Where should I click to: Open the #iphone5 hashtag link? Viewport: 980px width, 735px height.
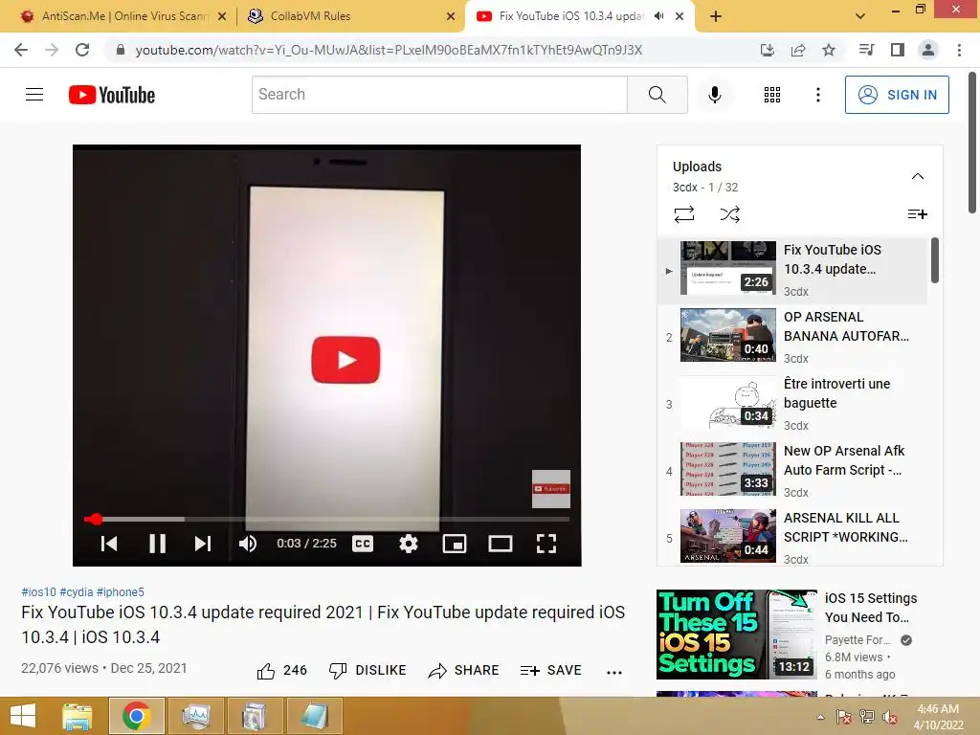pos(120,591)
